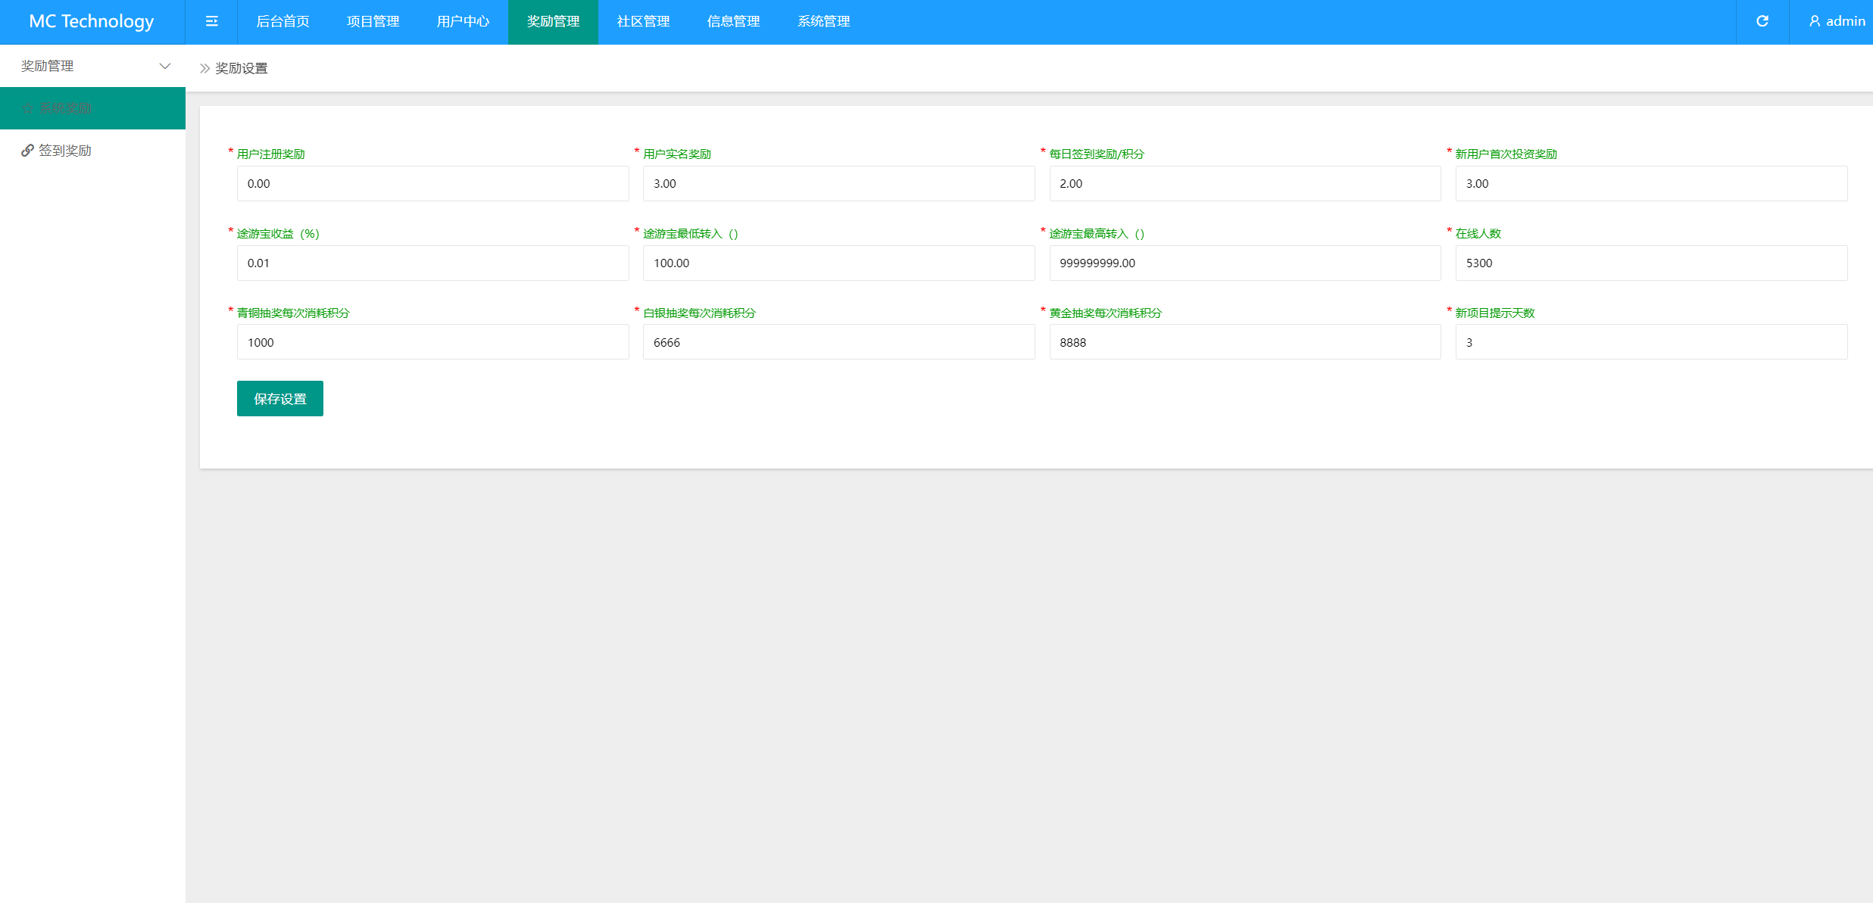Select the 黄金抽奖每次消耗积分 field
Image resolution: width=1873 pixels, height=903 pixels.
click(1244, 343)
